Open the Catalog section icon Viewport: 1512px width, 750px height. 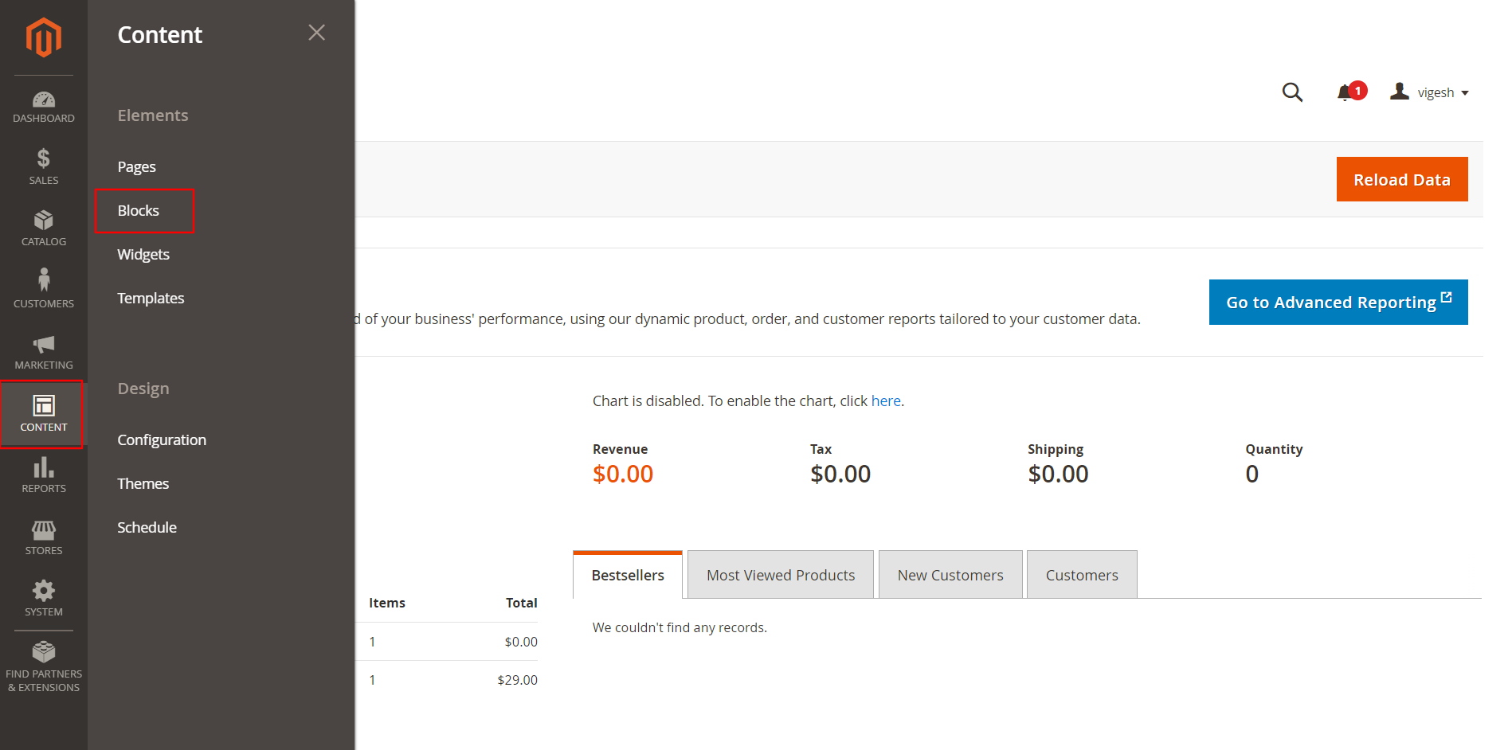(44, 225)
